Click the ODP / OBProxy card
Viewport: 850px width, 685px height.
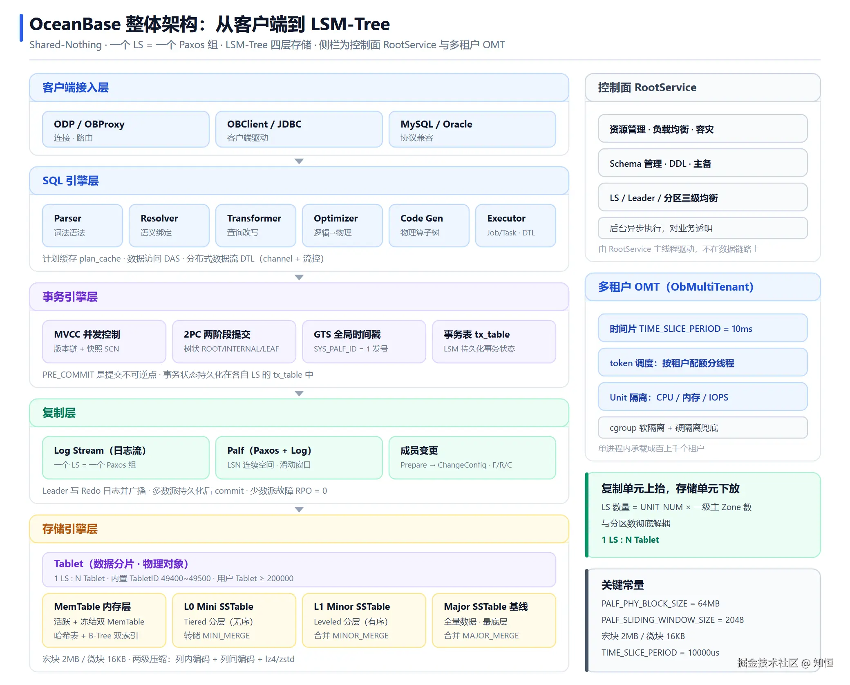tap(126, 129)
